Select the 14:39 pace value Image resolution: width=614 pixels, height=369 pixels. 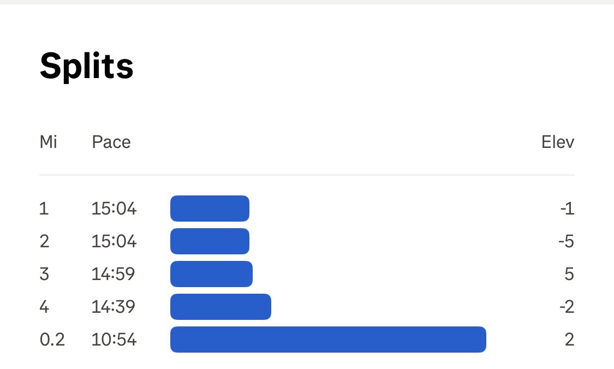pos(114,307)
